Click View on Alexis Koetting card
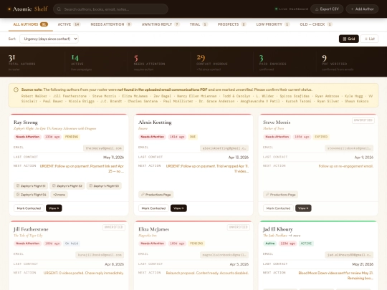The height and width of the screenshot is (290, 387). (178, 208)
